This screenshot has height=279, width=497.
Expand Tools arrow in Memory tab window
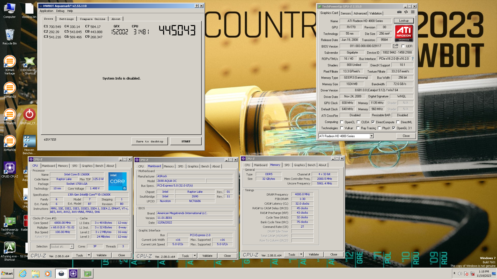click(301, 254)
